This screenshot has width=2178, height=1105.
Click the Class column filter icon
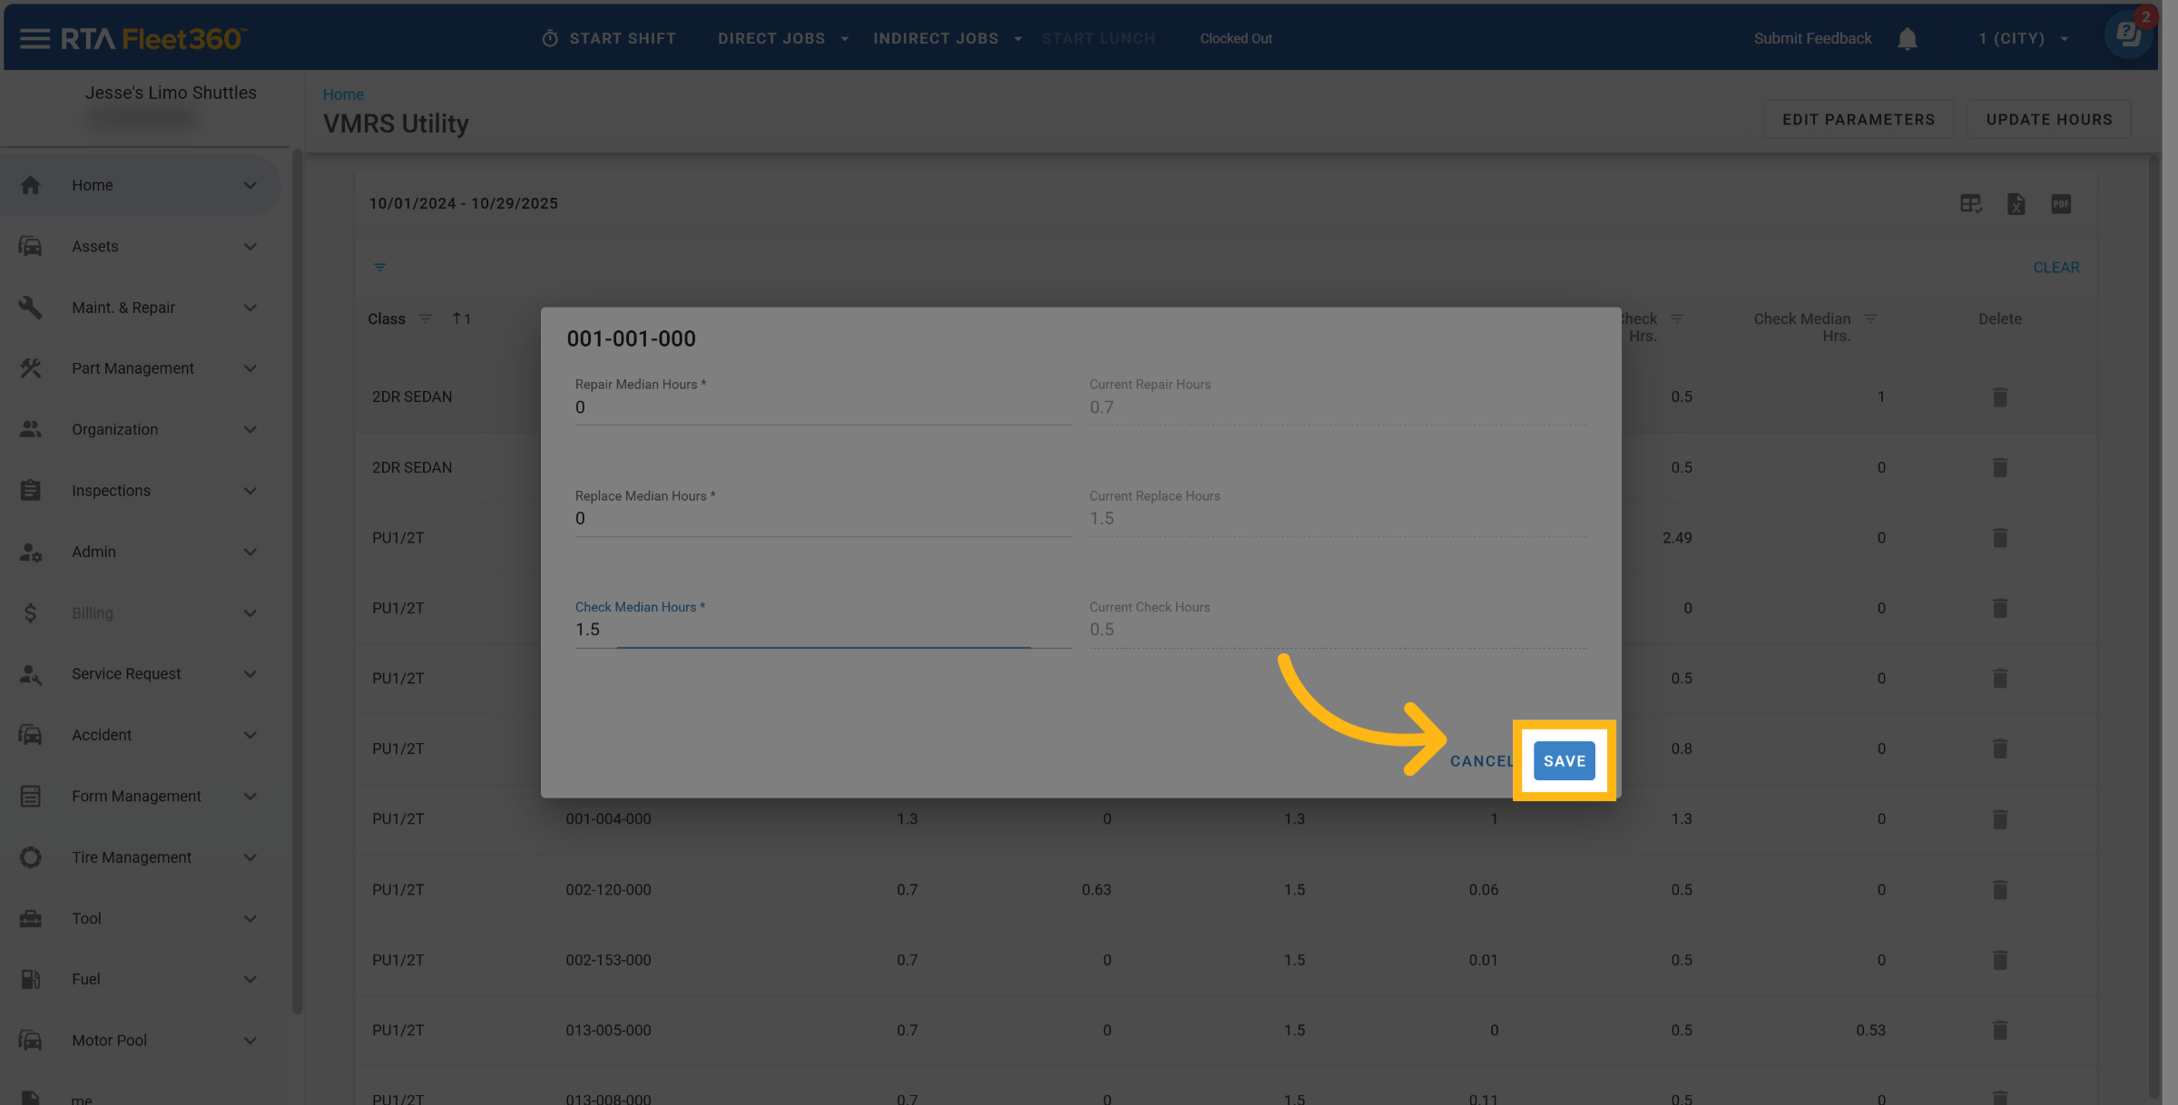[x=425, y=319]
